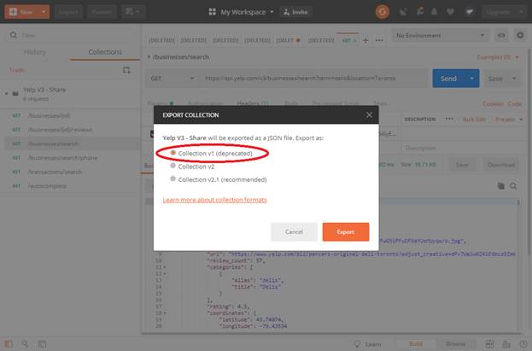Collapse the Yelp V3 - Share collection arrow
The image size is (532, 351).
pos(7,93)
